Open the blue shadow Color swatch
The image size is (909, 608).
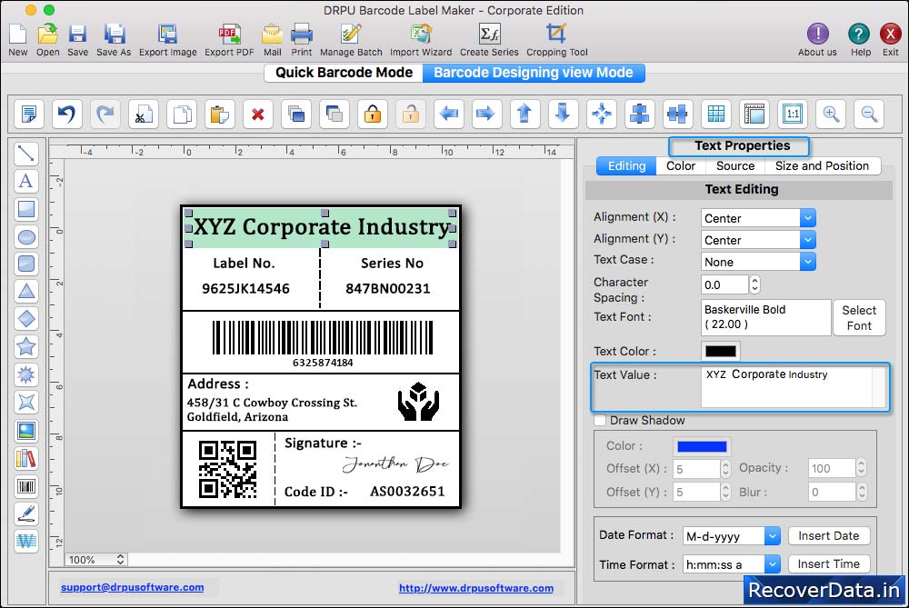(702, 446)
